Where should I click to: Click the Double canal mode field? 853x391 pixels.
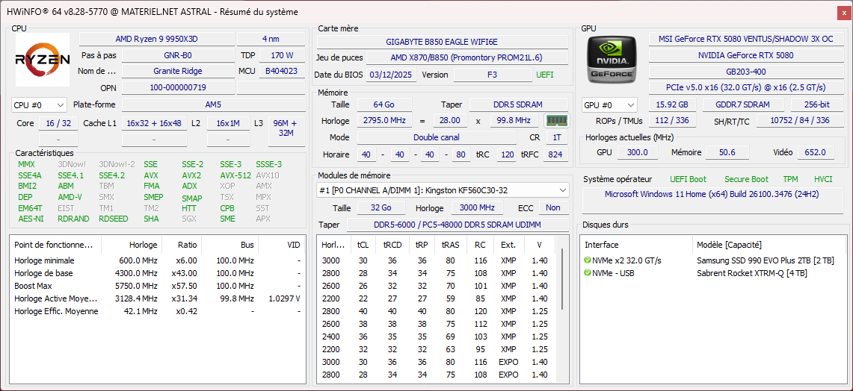437,137
